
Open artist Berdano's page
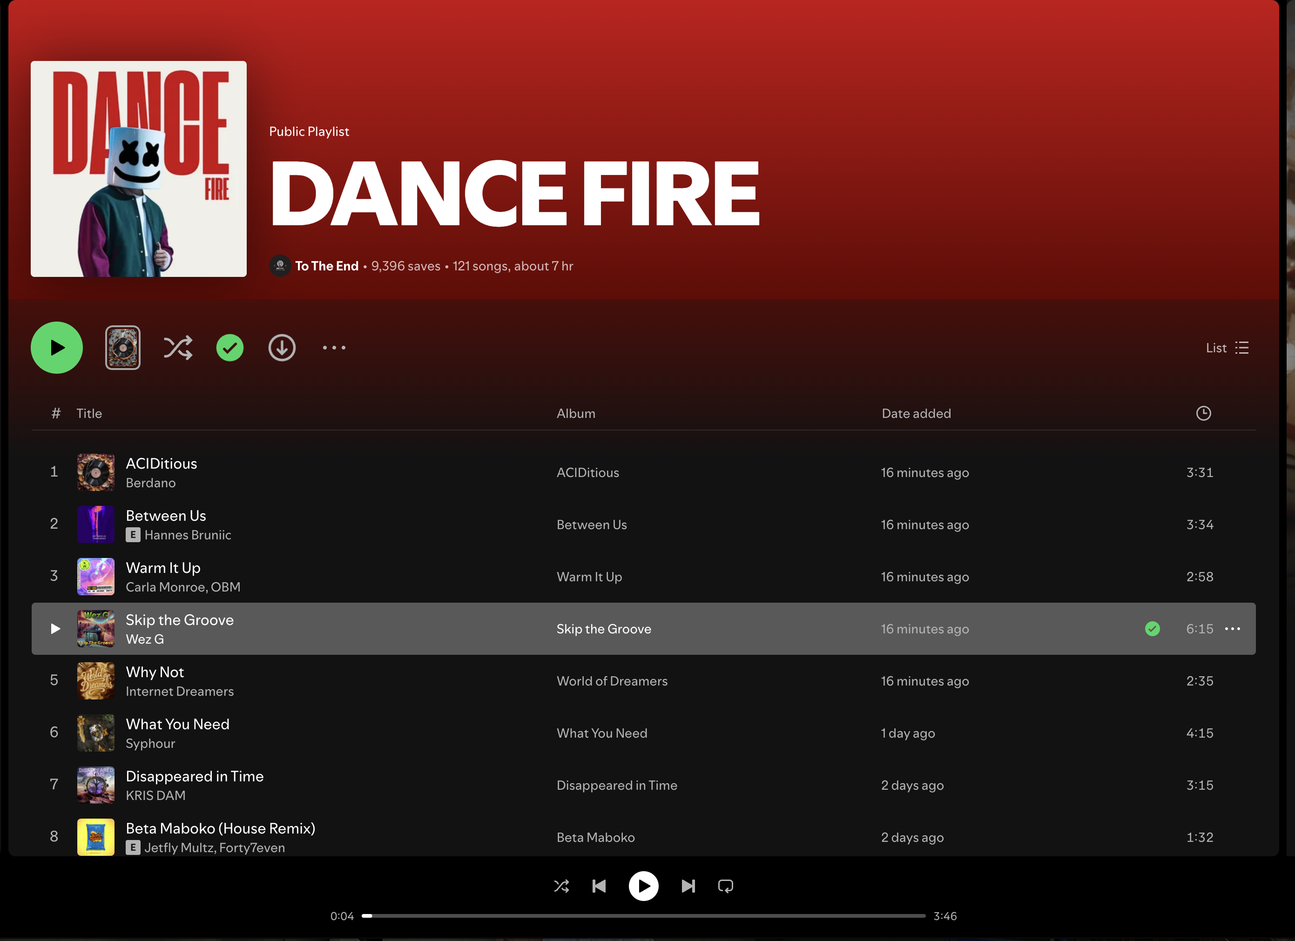coord(151,483)
